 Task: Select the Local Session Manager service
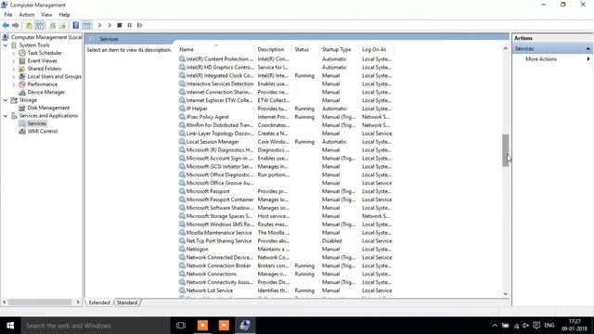click(x=285, y=142)
